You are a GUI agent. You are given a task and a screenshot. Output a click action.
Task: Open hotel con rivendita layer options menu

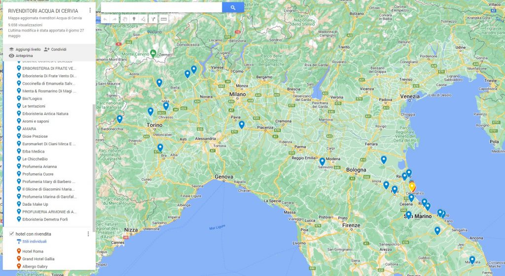[x=88, y=234]
